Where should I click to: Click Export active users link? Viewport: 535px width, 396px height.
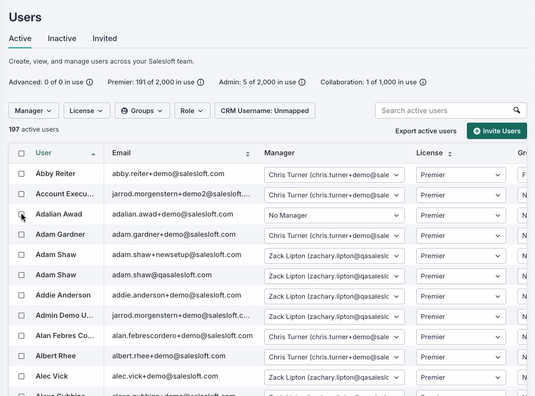click(426, 131)
